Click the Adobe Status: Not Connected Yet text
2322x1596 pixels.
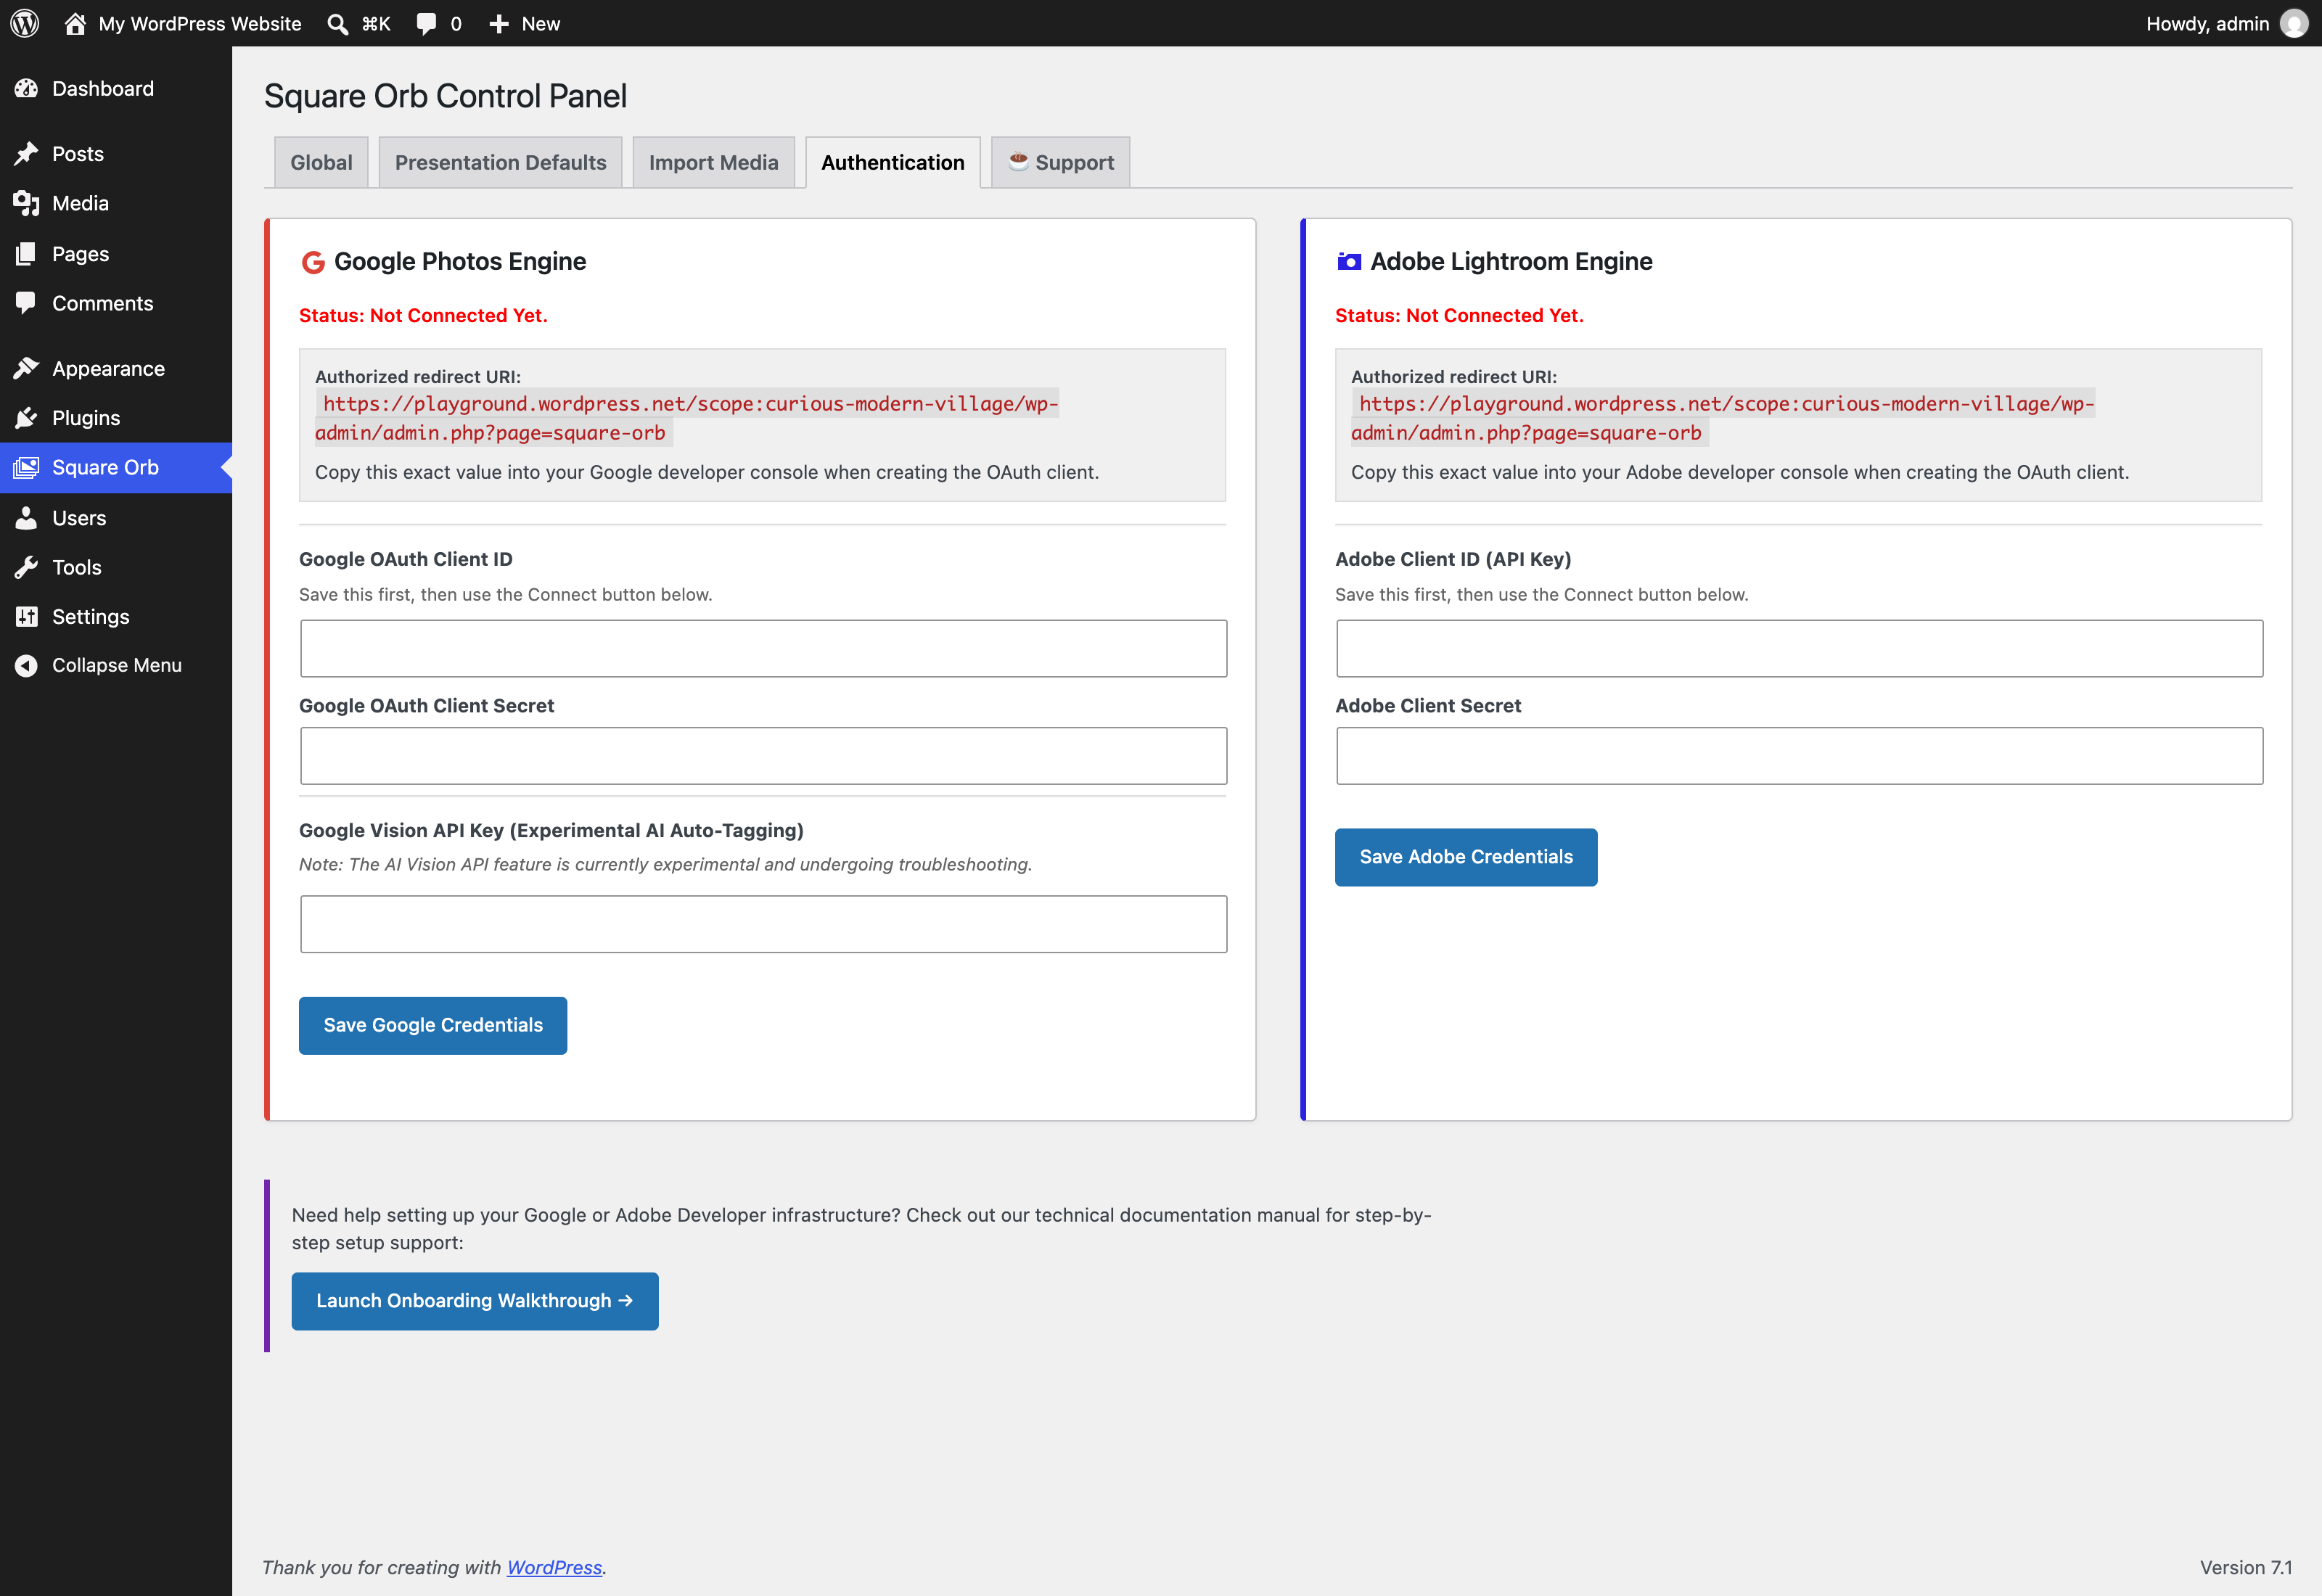pyautogui.click(x=1459, y=315)
